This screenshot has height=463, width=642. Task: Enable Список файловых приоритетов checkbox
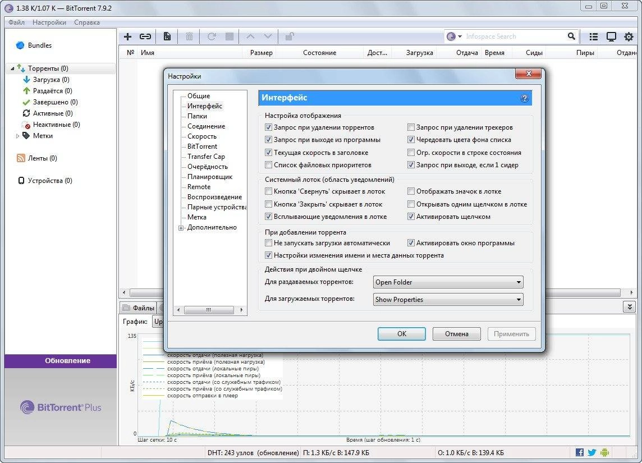tap(268, 165)
